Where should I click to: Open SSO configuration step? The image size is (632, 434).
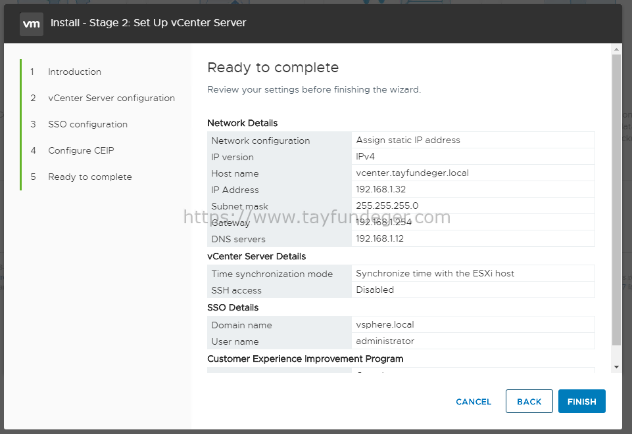click(x=87, y=124)
